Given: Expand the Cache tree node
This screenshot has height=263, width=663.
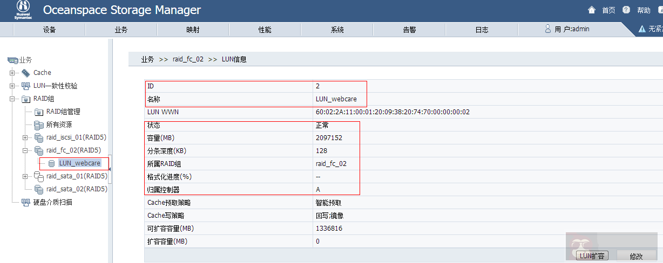Looking at the screenshot, I should click(x=12, y=73).
